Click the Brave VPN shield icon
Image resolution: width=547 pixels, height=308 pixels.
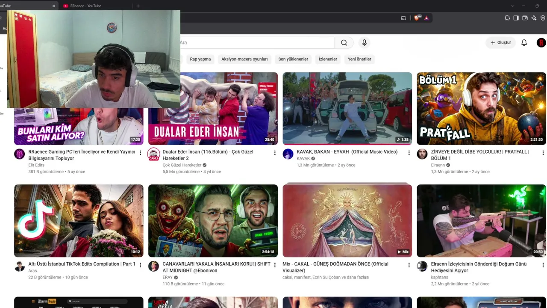click(543, 18)
